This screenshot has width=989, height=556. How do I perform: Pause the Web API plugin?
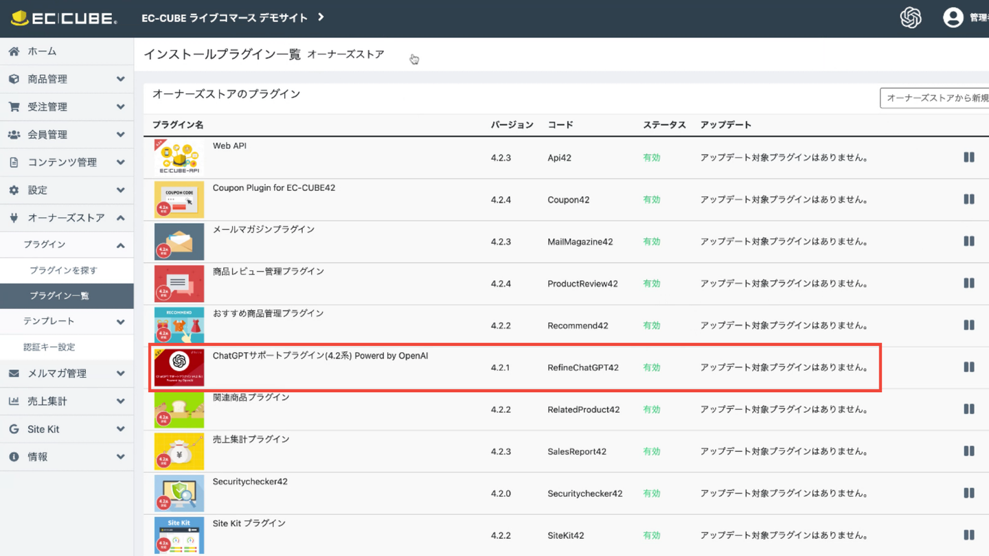point(968,157)
